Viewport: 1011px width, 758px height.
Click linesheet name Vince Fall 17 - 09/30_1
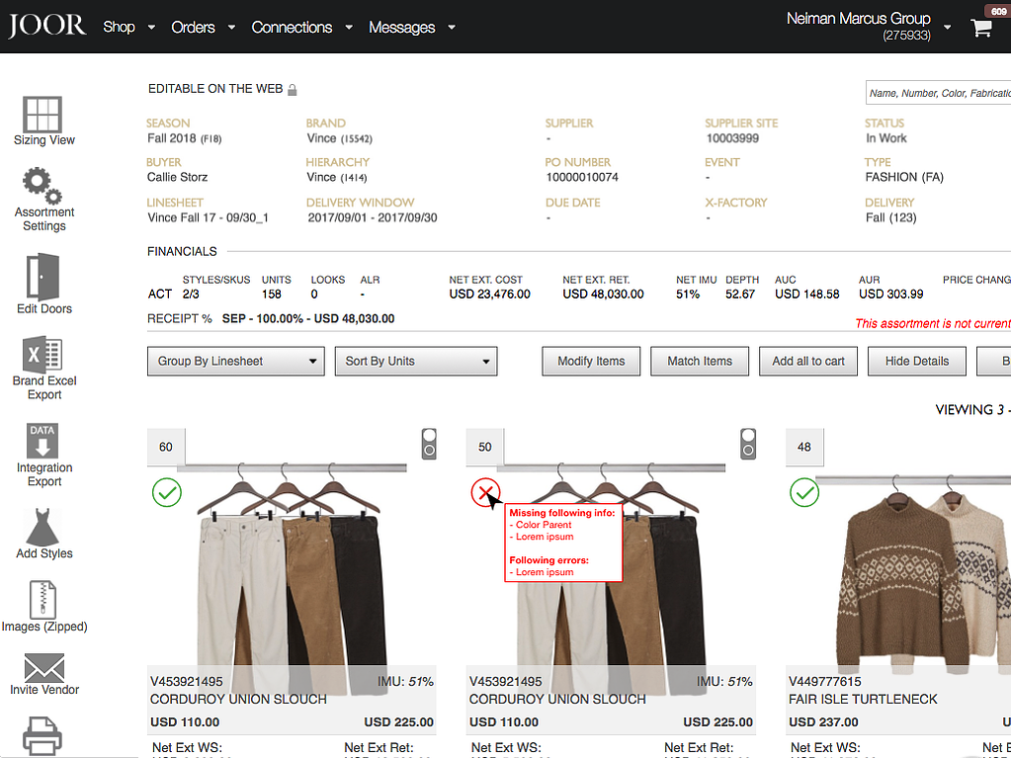[x=208, y=217]
